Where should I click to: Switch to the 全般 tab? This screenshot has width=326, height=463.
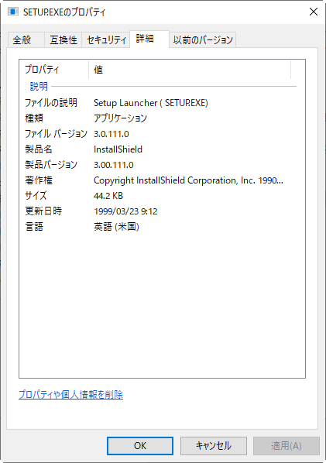26,39
